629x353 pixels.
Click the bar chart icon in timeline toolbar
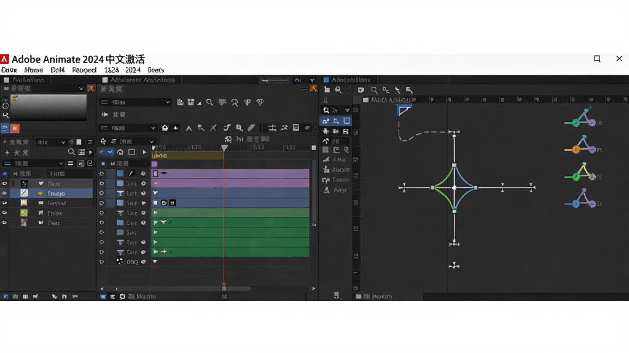[x=180, y=102]
